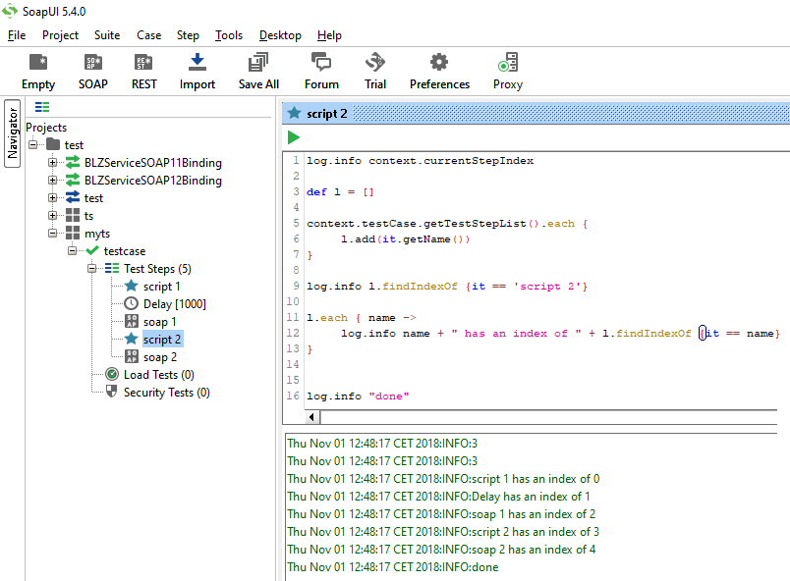Image resolution: width=790 pixels, height=581 pixels.
Task: Expand the ts test suite node
Action: click(53, 216)
